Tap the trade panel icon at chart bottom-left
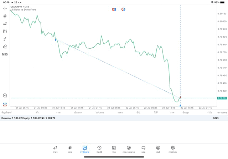 (x=5, y=105)
